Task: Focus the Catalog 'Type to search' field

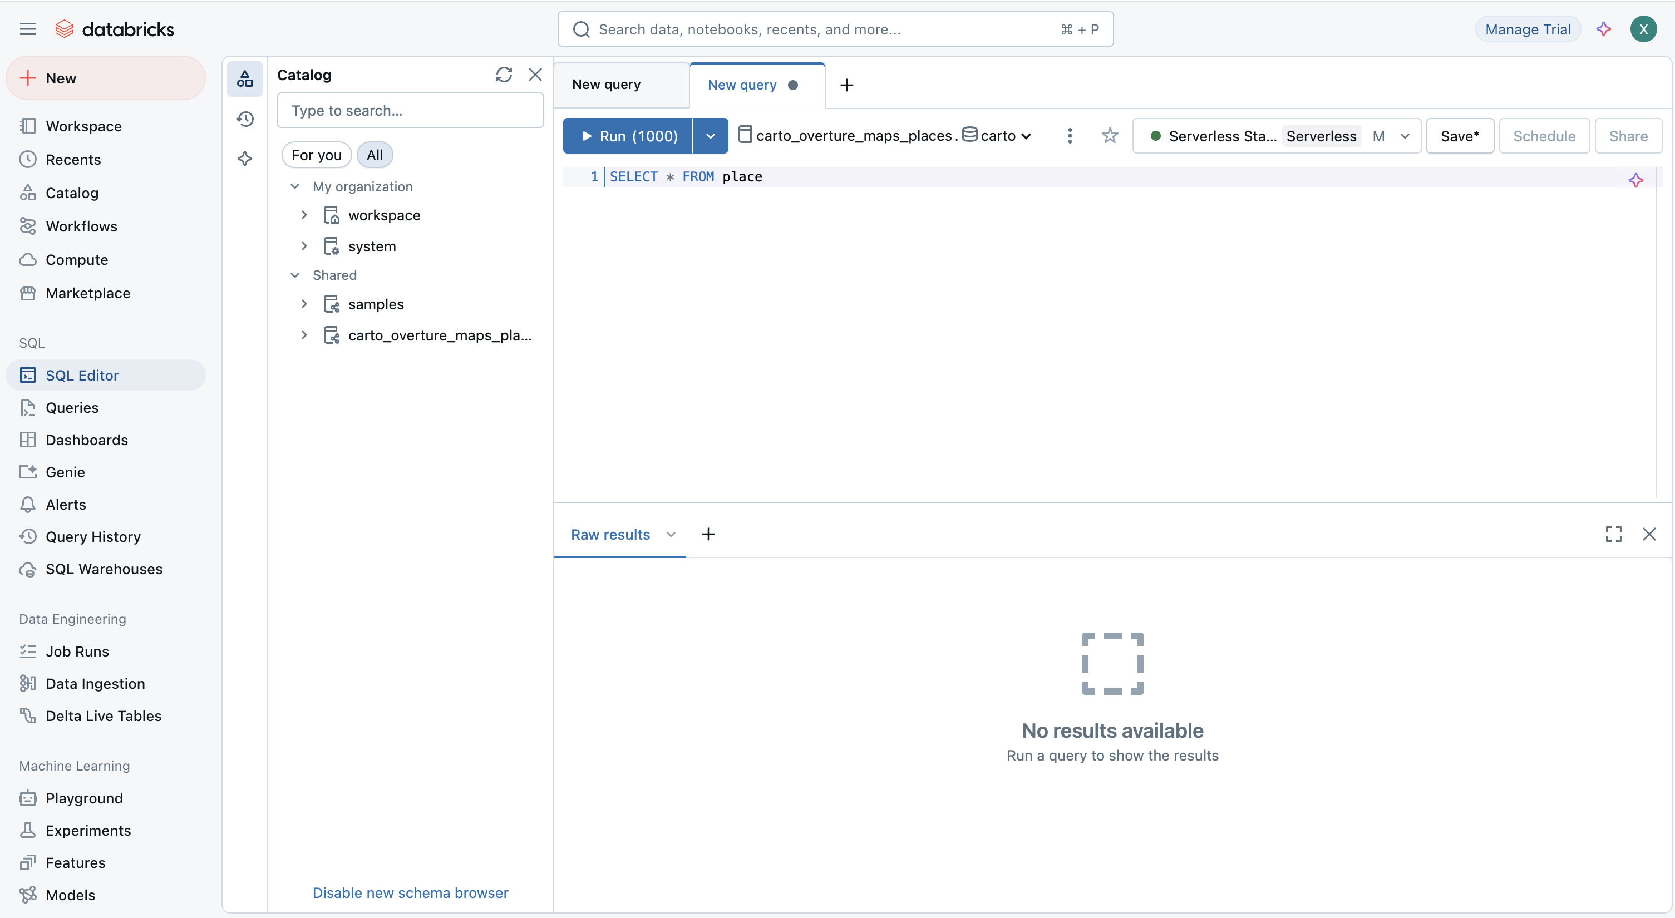Action: point(410,111)
